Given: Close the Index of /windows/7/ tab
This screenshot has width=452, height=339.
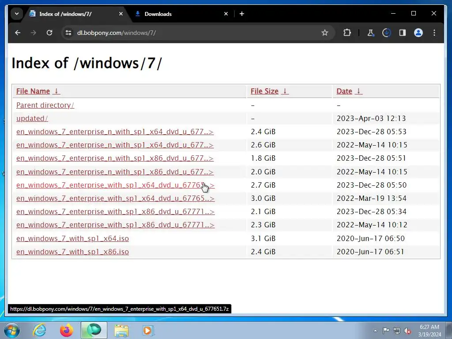Looking at the screenshot, I should tap(121, 14).
